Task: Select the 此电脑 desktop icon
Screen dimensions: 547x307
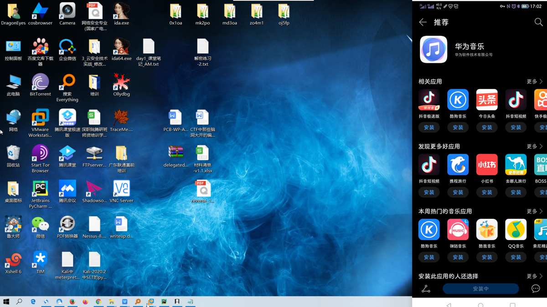Action: point(13,85)
